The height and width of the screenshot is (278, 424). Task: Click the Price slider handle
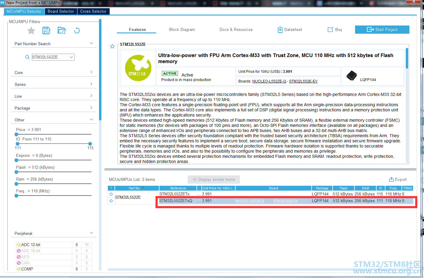point(17,134)
